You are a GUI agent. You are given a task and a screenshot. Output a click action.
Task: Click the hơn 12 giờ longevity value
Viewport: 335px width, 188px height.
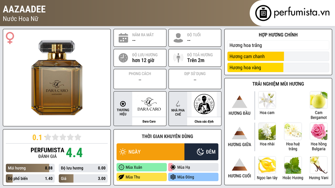tap(143, 60)
